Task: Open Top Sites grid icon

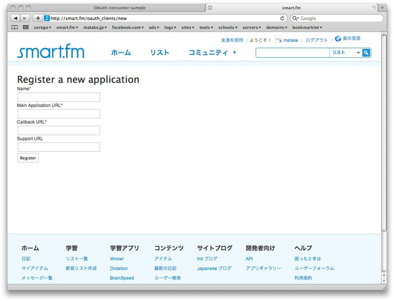Action: tap(26, 27)
